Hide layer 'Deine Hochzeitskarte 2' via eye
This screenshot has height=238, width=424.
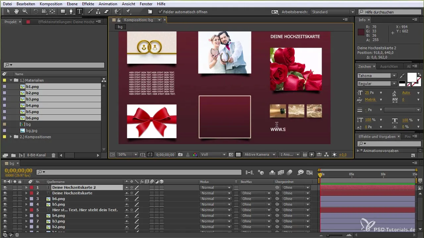(5, 187)
